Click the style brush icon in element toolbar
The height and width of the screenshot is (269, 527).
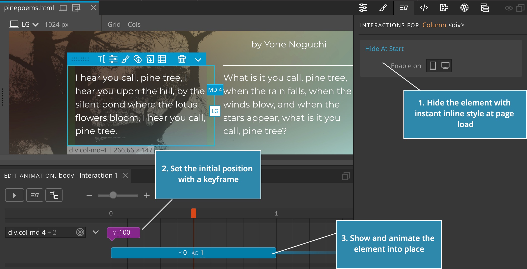pyautogui.click(x=125, y=59)
